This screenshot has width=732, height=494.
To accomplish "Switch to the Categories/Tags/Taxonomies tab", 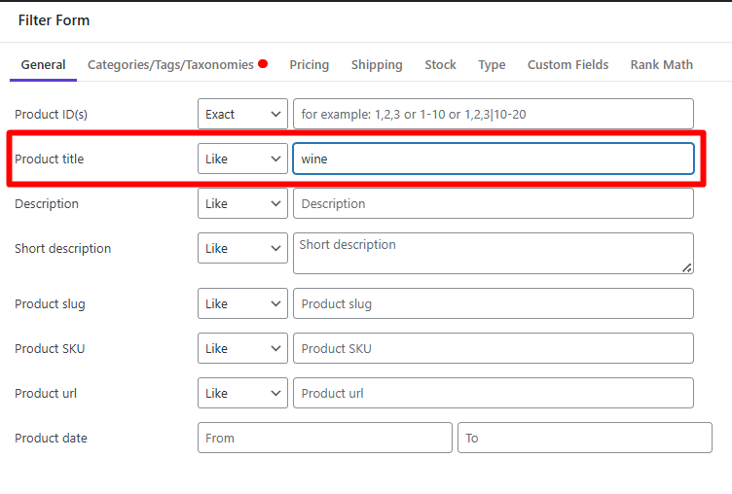I will click(x=170, y=65).
